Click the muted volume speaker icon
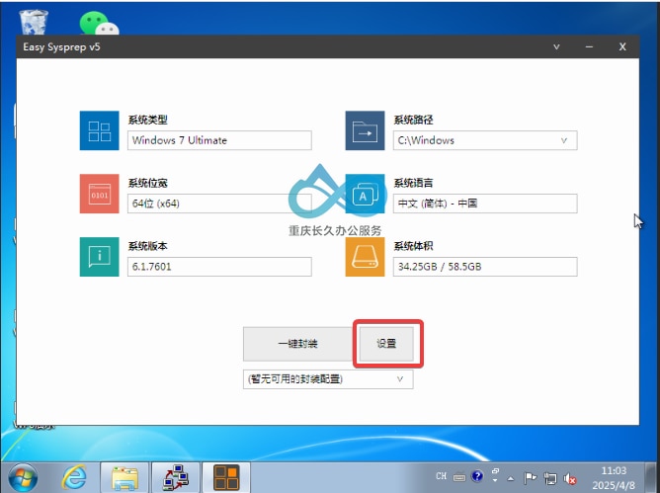This screenshot has height=493, width=660. click(x=570, y=479)
